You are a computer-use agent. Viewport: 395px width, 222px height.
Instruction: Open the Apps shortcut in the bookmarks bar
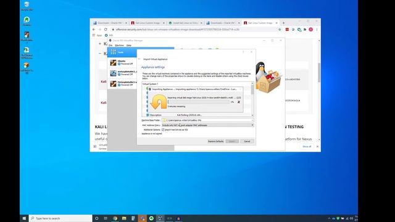coord(98,35)
